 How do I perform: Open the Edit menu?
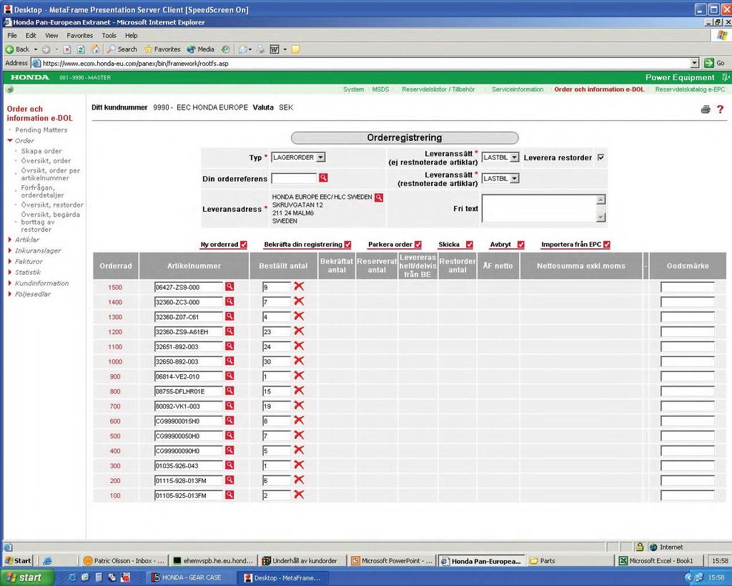(x=31, y=36)
